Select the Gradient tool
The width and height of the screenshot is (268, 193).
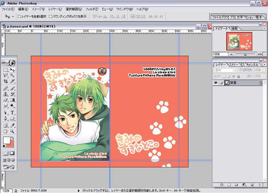pos(13,100)
